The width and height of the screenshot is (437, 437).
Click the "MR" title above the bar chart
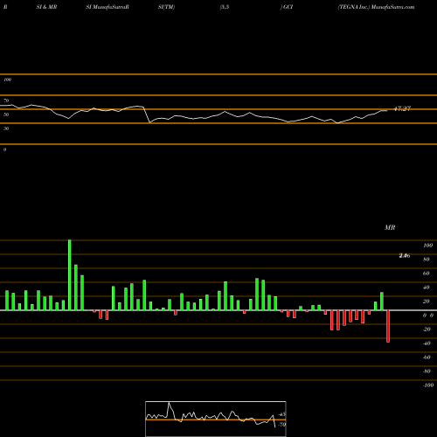coord(390,227)
